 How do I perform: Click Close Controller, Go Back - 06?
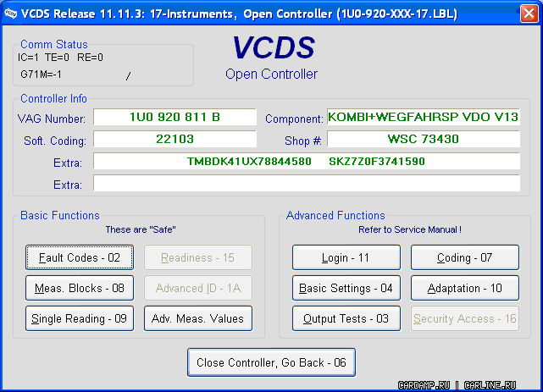[271, 362]
